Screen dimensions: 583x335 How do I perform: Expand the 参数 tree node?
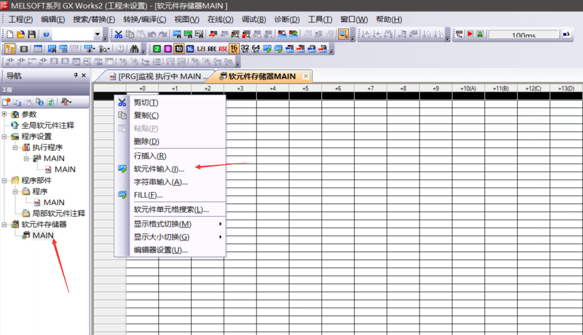pyautogui.click(x=5, y=114)
